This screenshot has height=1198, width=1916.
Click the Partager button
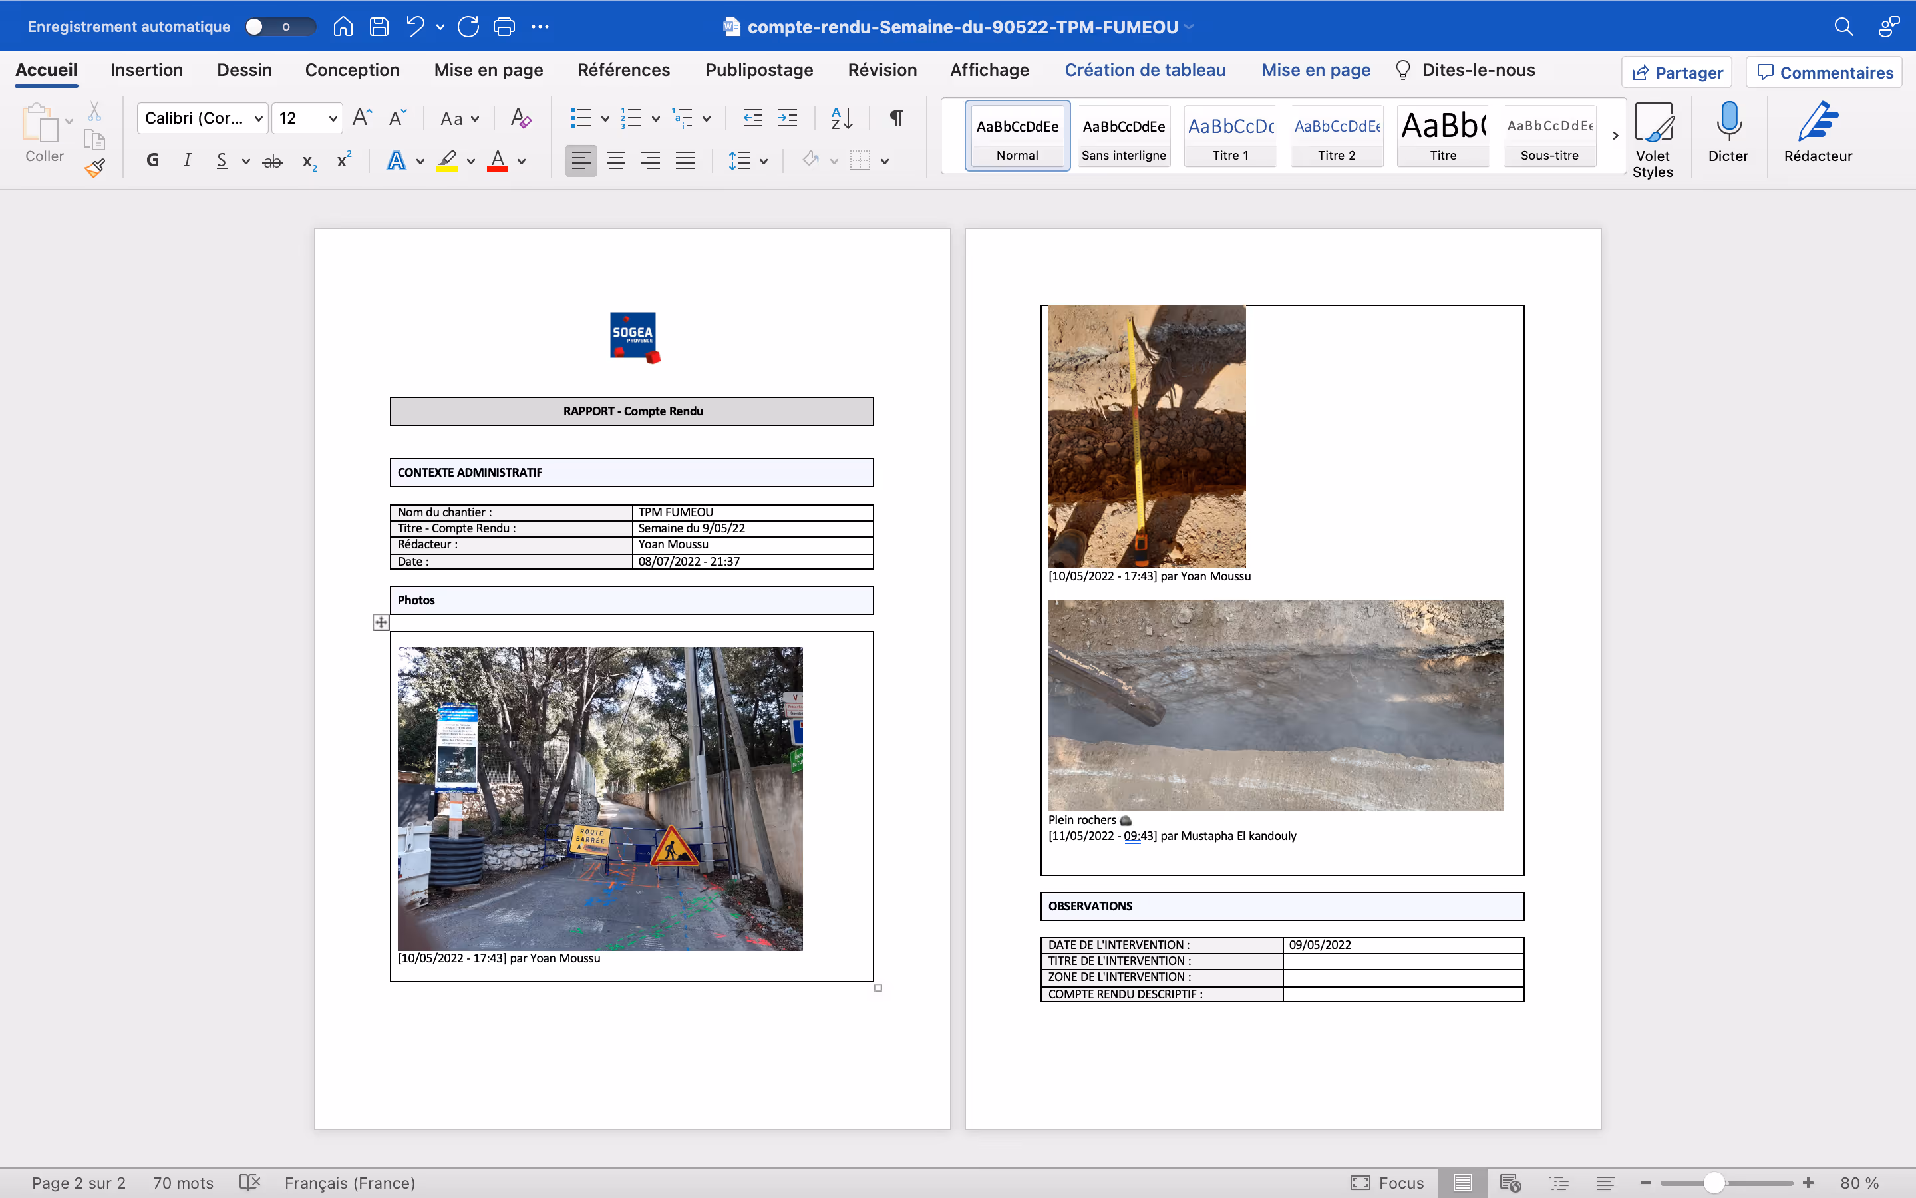[1676, 72]
